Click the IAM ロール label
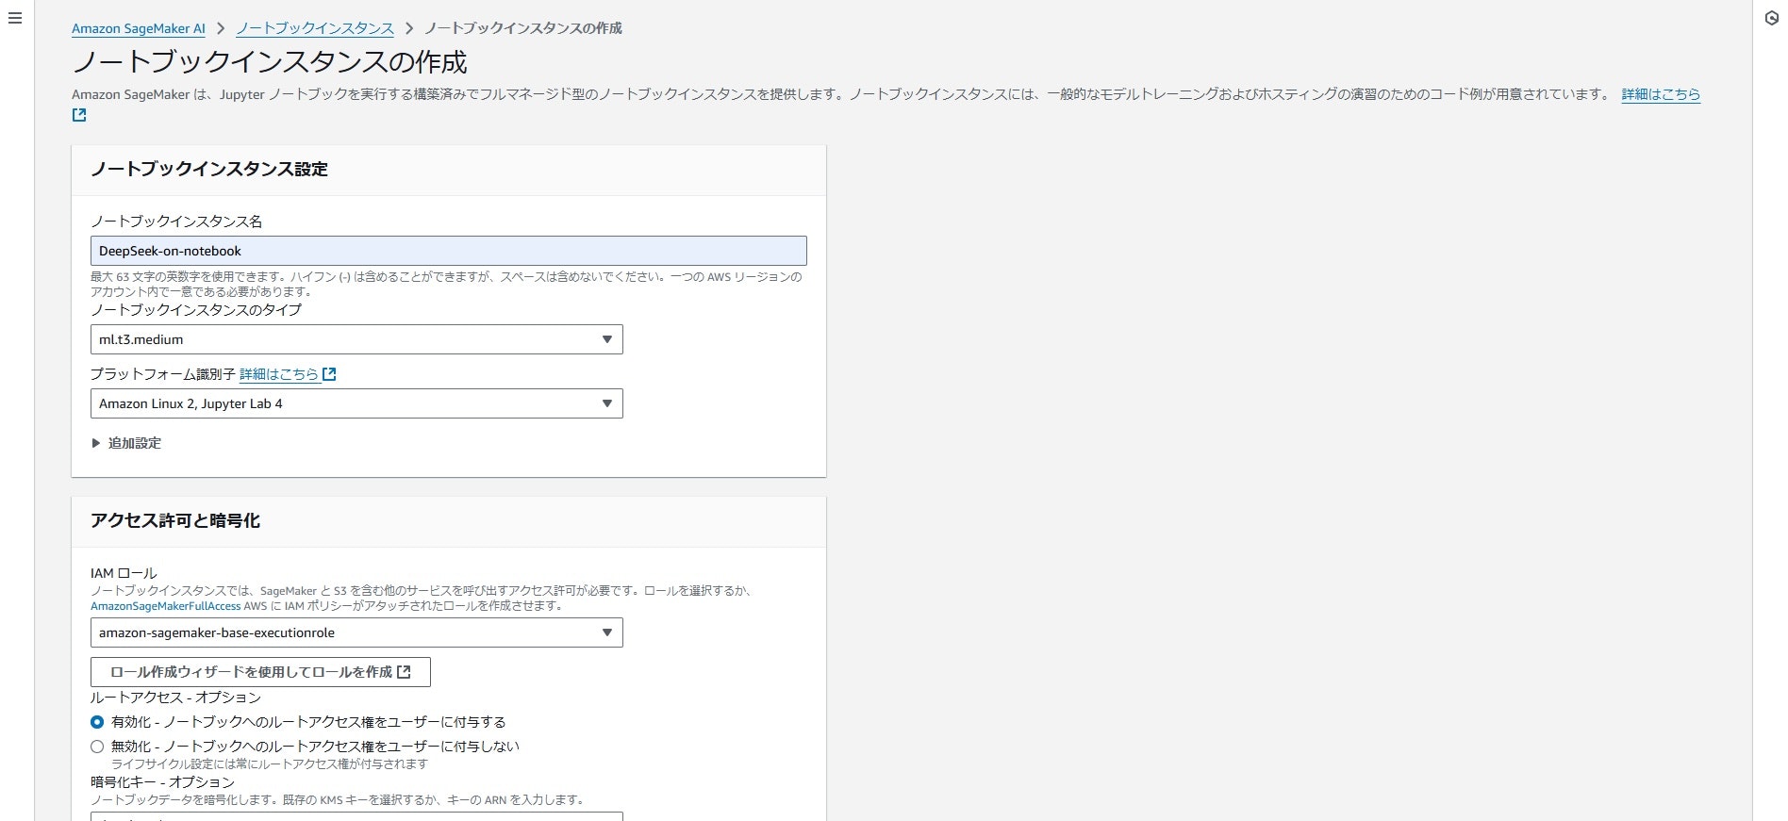The height and width of the screenshot is (821, 1788). (x=124, y=573)
